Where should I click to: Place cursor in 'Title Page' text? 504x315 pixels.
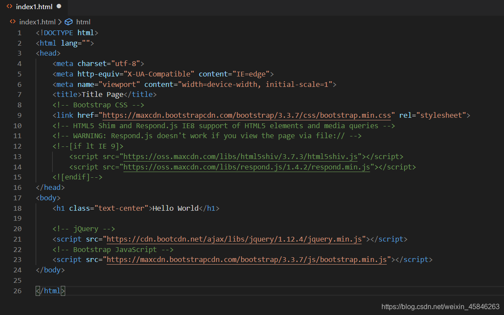pyautogui.click(x=103, y=95)
